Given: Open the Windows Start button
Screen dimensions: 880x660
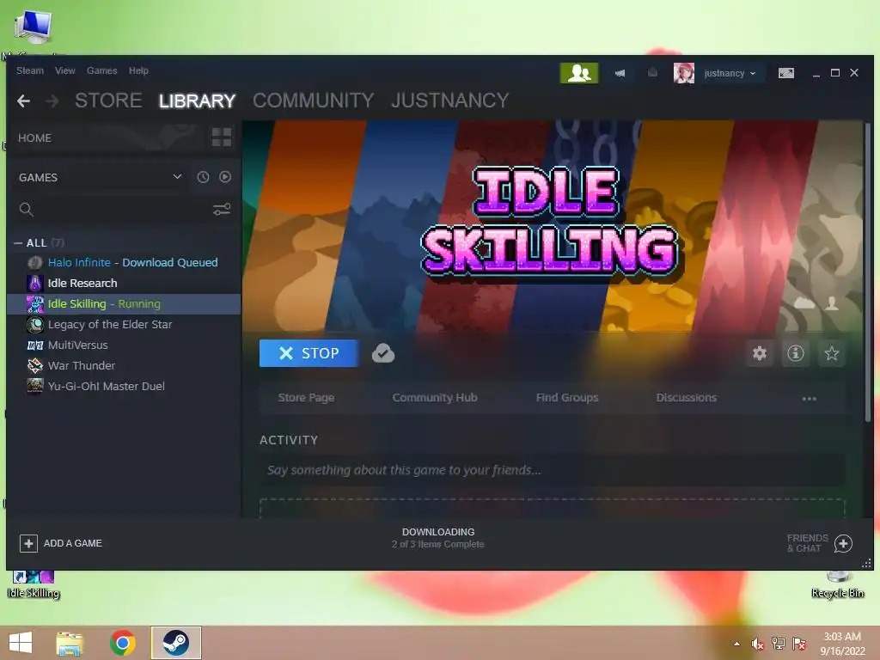Looking at the screenshot, I should [x=21, y=643].
